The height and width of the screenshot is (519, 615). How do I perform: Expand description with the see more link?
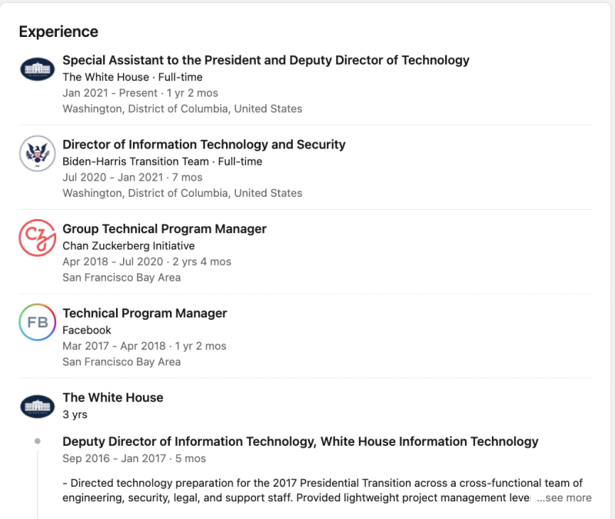[x=564, y=497]
